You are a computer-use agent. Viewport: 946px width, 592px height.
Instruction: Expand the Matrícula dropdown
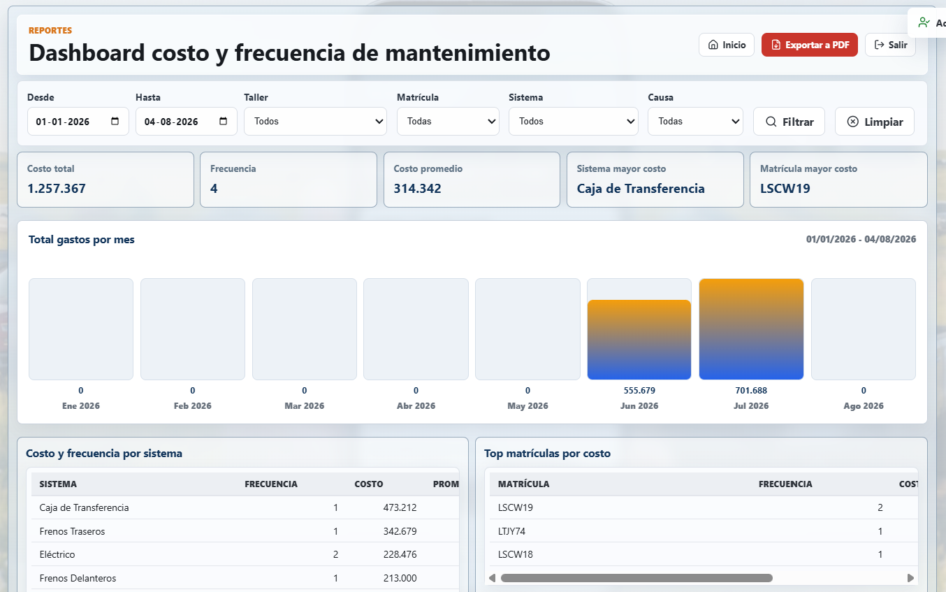point(448,121)
